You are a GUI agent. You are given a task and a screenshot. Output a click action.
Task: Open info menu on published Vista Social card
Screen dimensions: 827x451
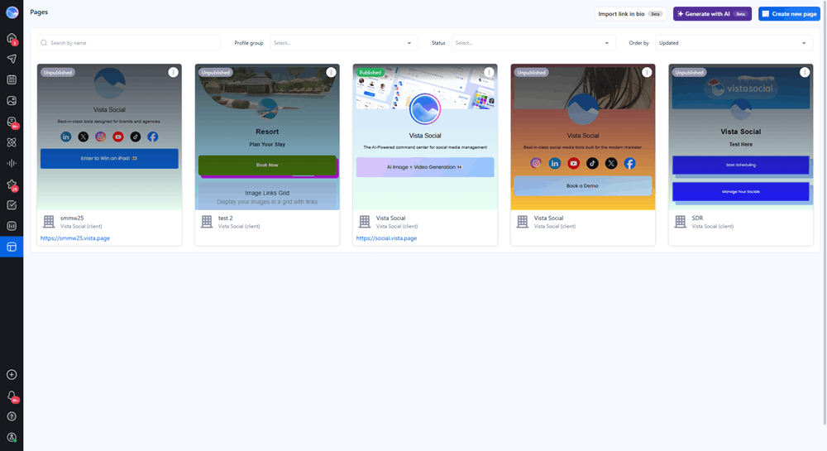tap(489, 72)
